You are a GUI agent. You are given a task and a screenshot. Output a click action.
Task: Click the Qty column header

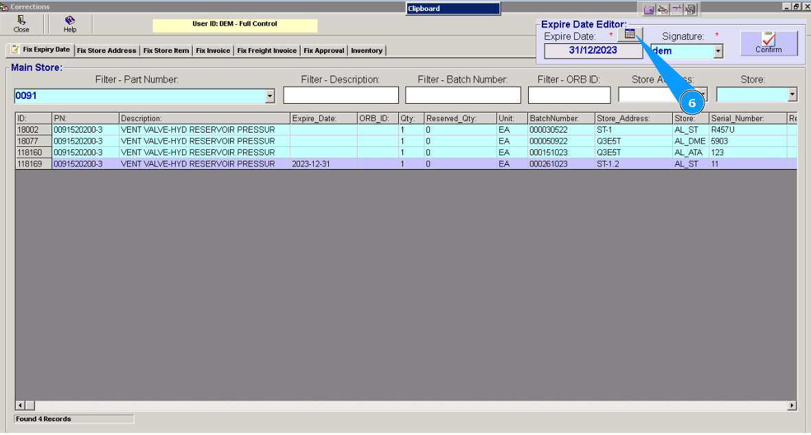pos(412,119)
